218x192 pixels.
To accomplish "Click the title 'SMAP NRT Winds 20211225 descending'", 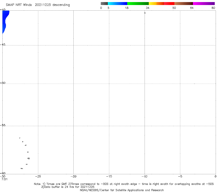I will [38, 5].
